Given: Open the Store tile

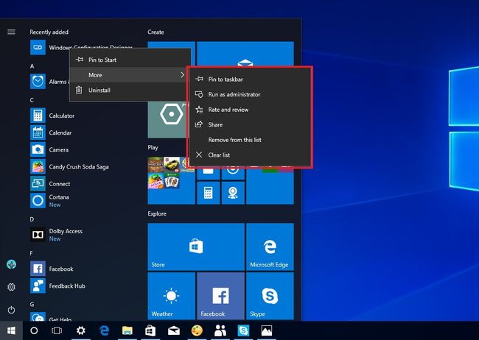Looking at the screenshot, I should click(x=196, y=247).
